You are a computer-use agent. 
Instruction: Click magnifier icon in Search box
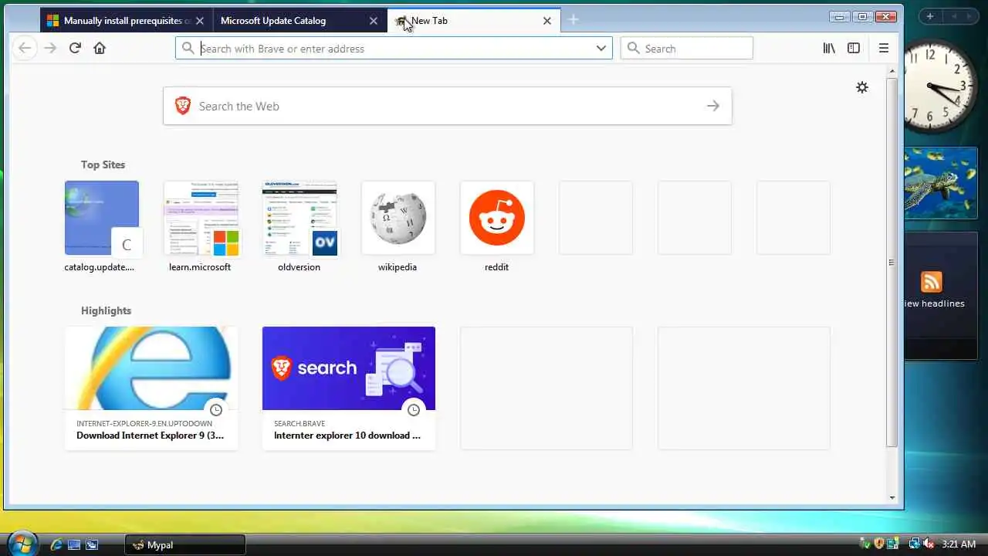point(634,48)
